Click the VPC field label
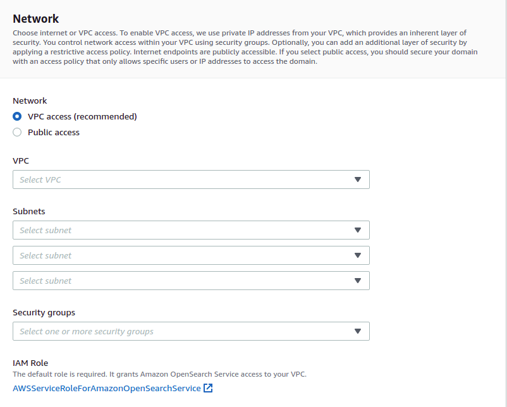The image size is (507, 407). click(21, 161)
